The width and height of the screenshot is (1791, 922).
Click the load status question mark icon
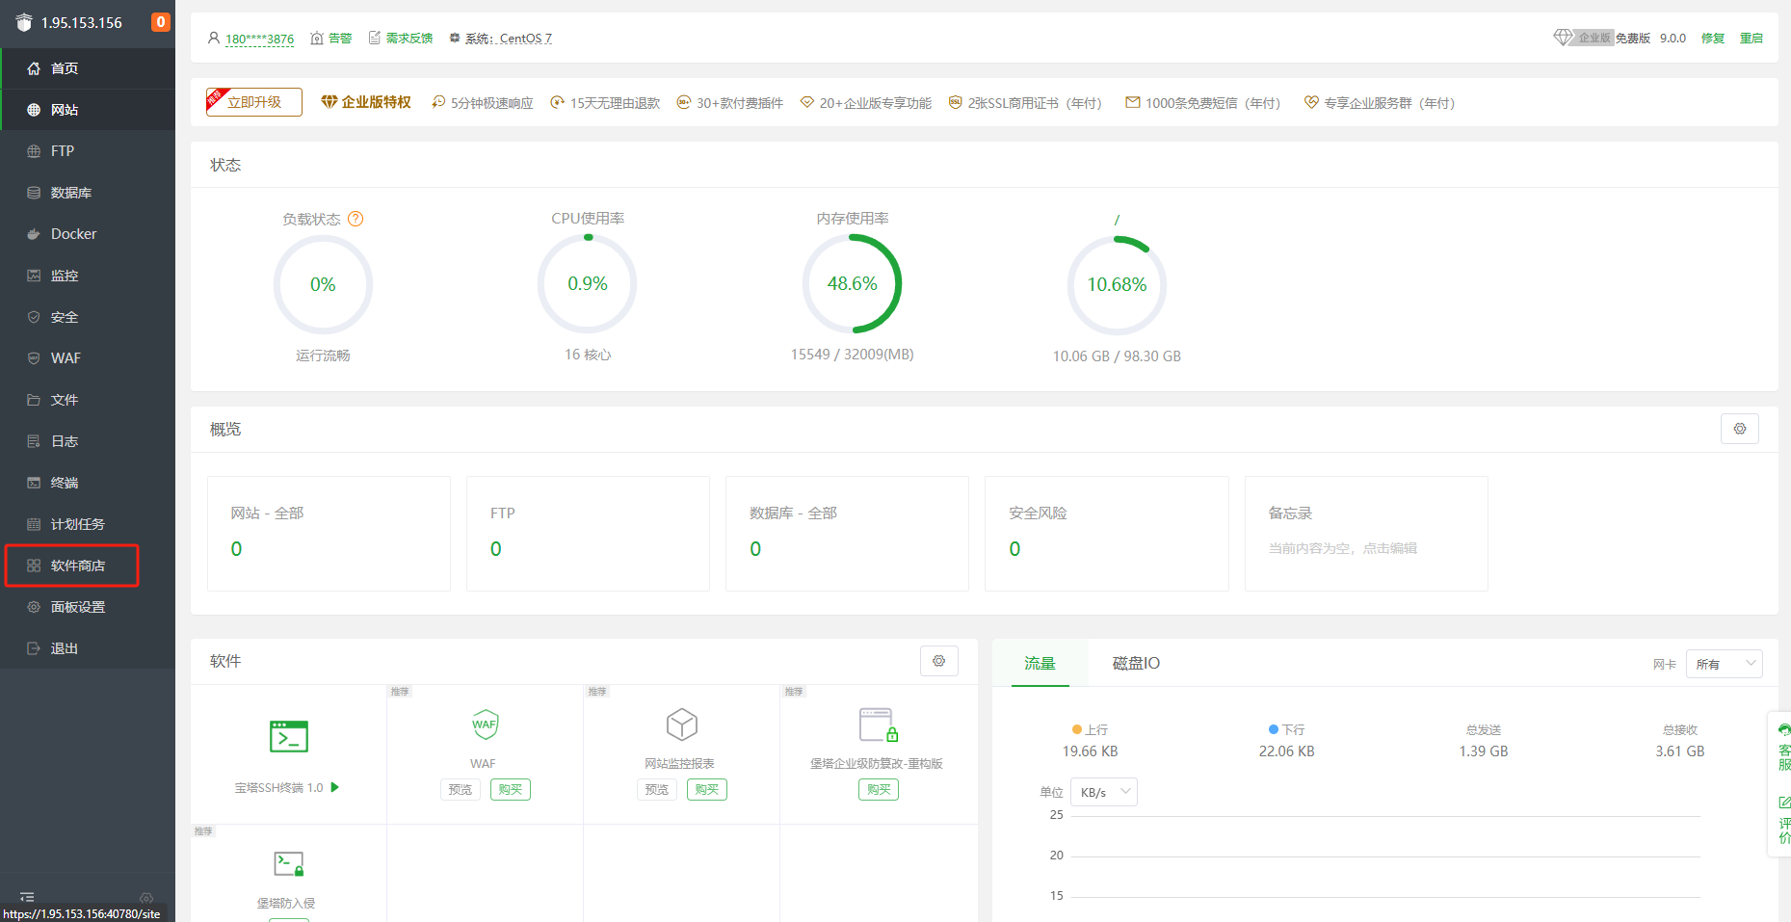(356, 219)
